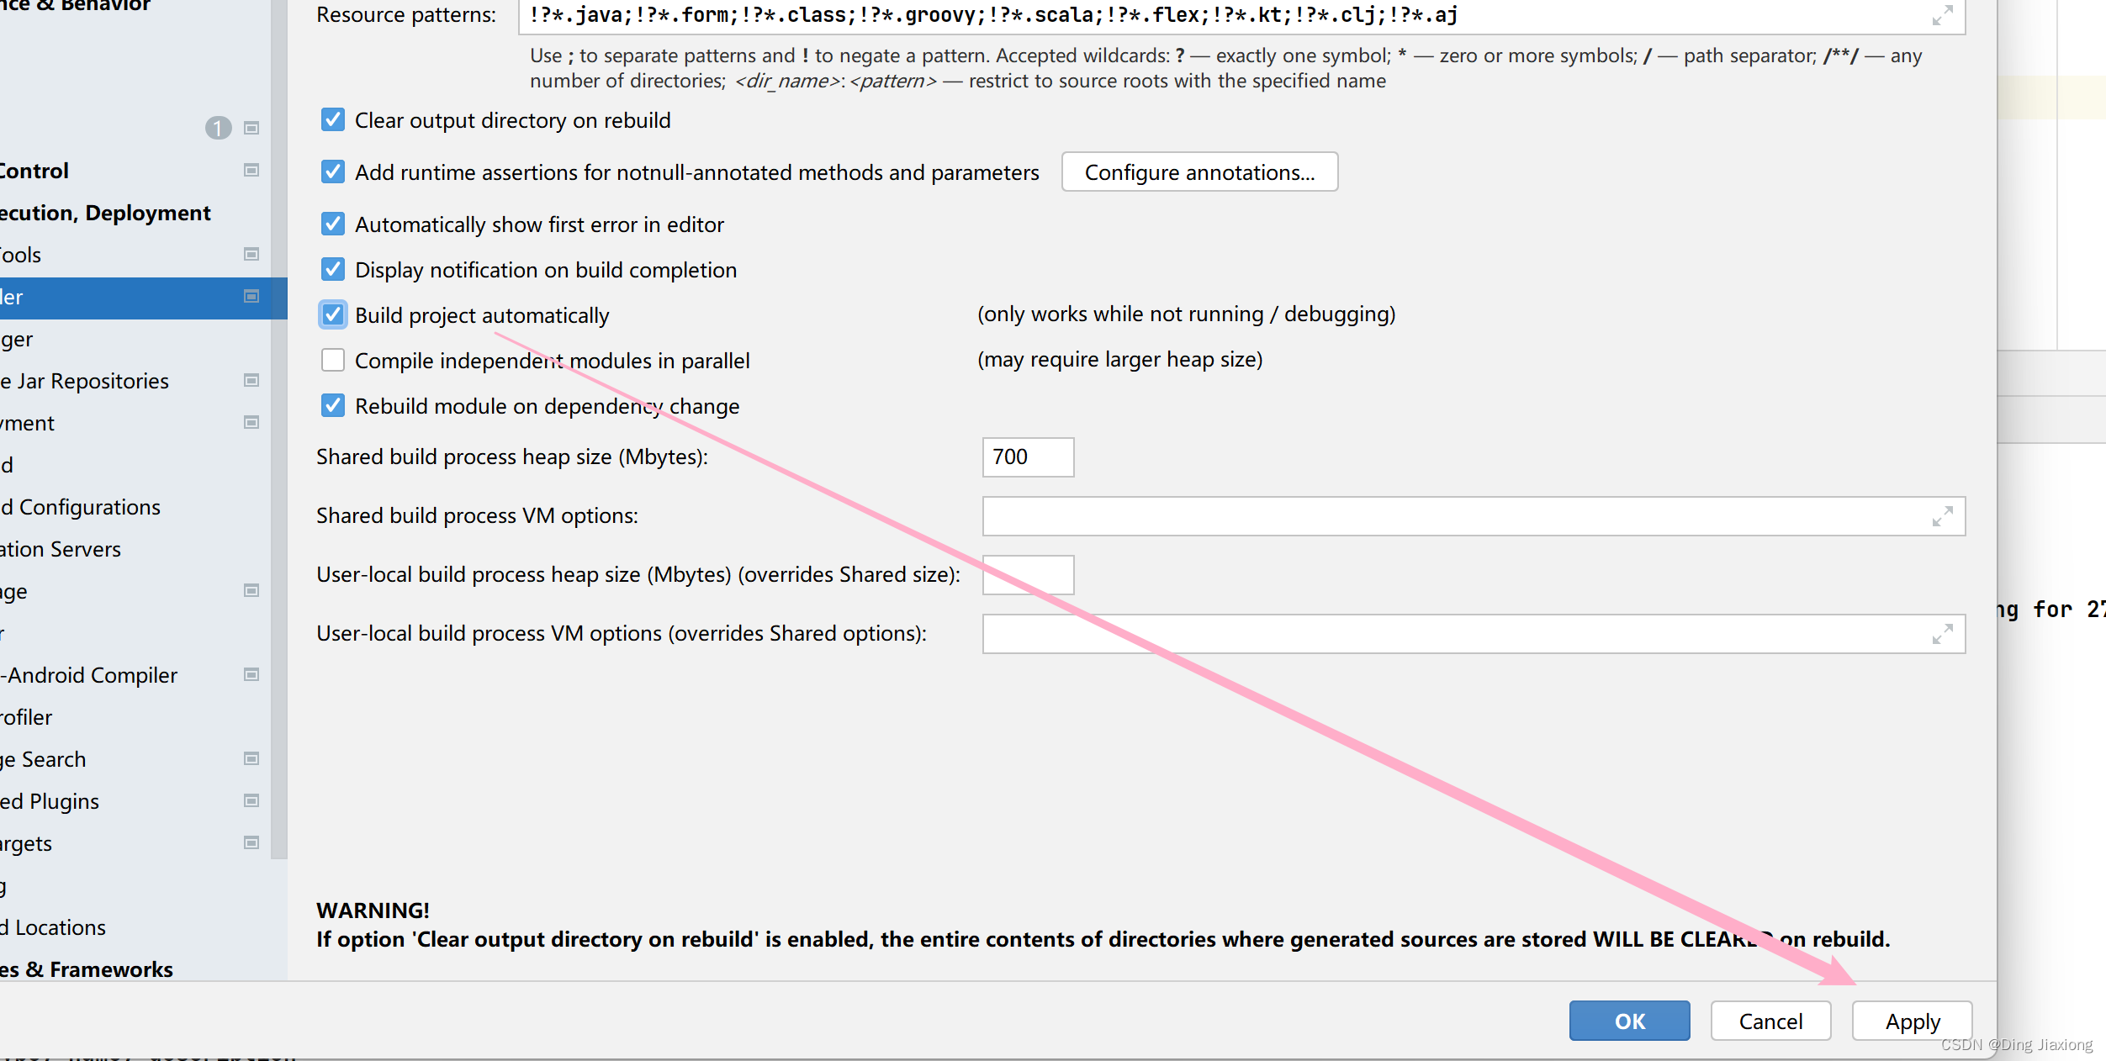This screenshot has width=2106, height=1061.
Task: Expand the User-local build process VM options field icon
Action: (x=1942, y=634)
